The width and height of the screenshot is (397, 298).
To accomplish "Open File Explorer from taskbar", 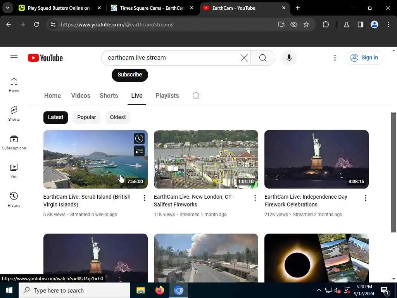I will 140,290.
